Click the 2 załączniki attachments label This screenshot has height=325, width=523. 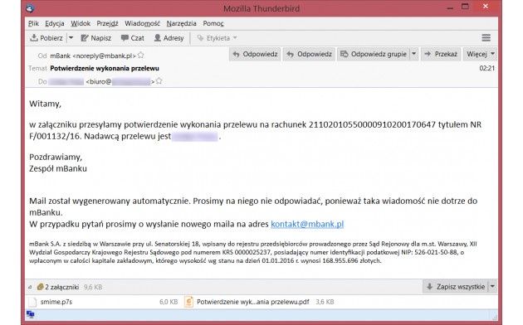pyautogui.click(x=62, y=287)
